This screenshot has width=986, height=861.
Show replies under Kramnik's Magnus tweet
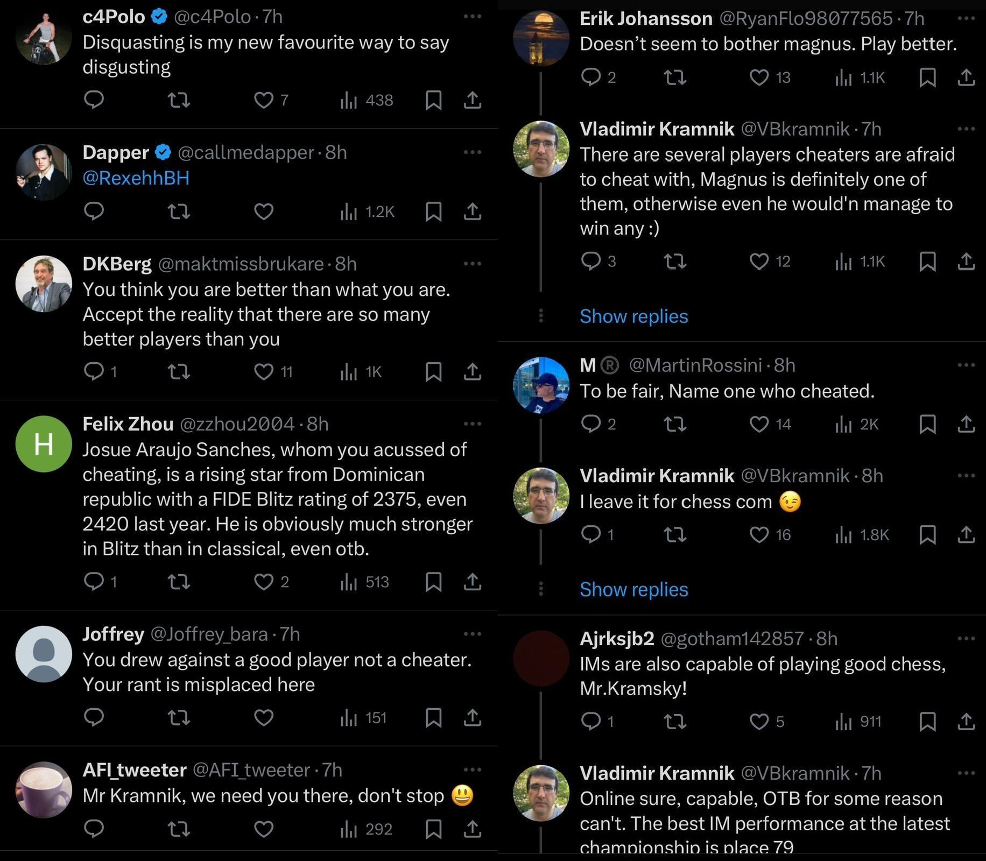633,316
